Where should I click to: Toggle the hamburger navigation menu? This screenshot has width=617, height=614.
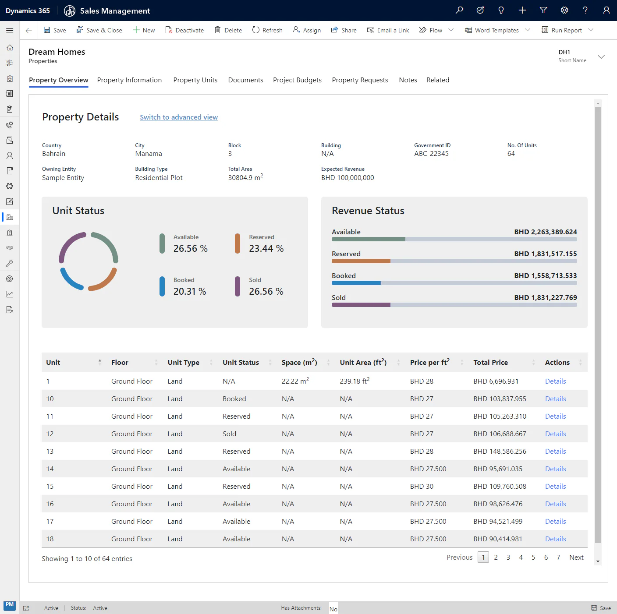10,30
